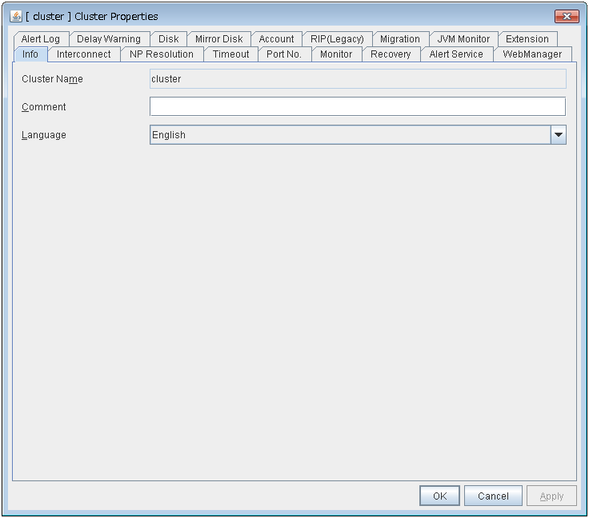Open the Mirror Disk tab
This screenshot has height=518, width=589.
(218, 39)
